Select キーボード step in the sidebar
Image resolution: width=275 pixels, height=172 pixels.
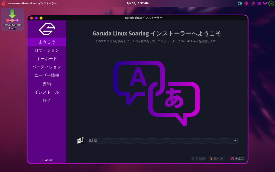pyautogui.click(x=47, y=59)
